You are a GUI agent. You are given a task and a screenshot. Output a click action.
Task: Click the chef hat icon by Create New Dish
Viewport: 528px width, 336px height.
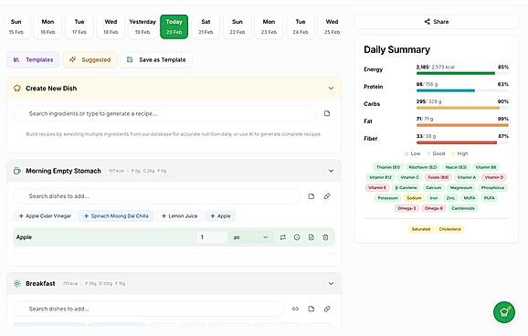[x=16, y=89]
